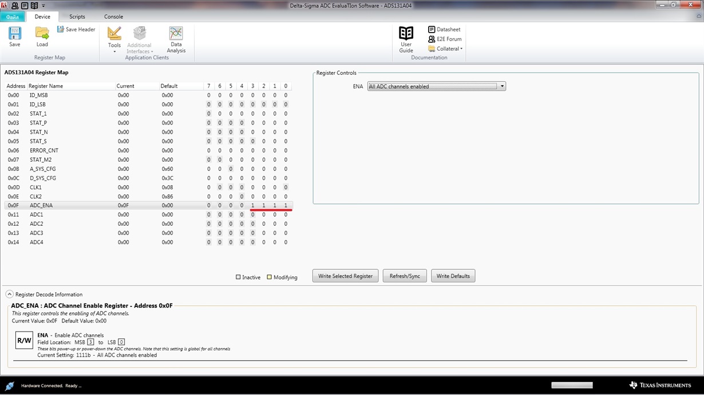
Task: Select the ERROR_CNT register row
Action: pos(149,150)
